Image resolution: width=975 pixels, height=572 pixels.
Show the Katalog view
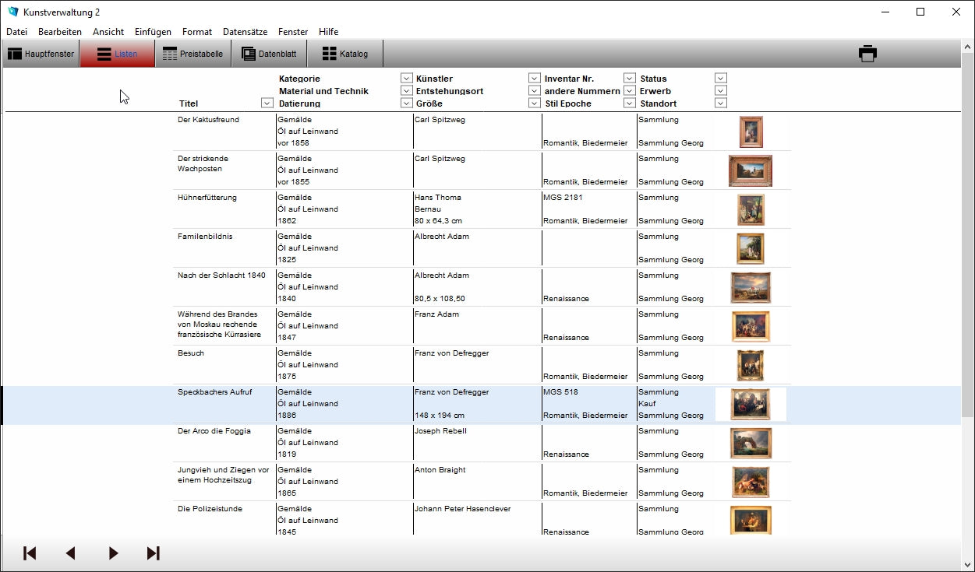(345, 54)
